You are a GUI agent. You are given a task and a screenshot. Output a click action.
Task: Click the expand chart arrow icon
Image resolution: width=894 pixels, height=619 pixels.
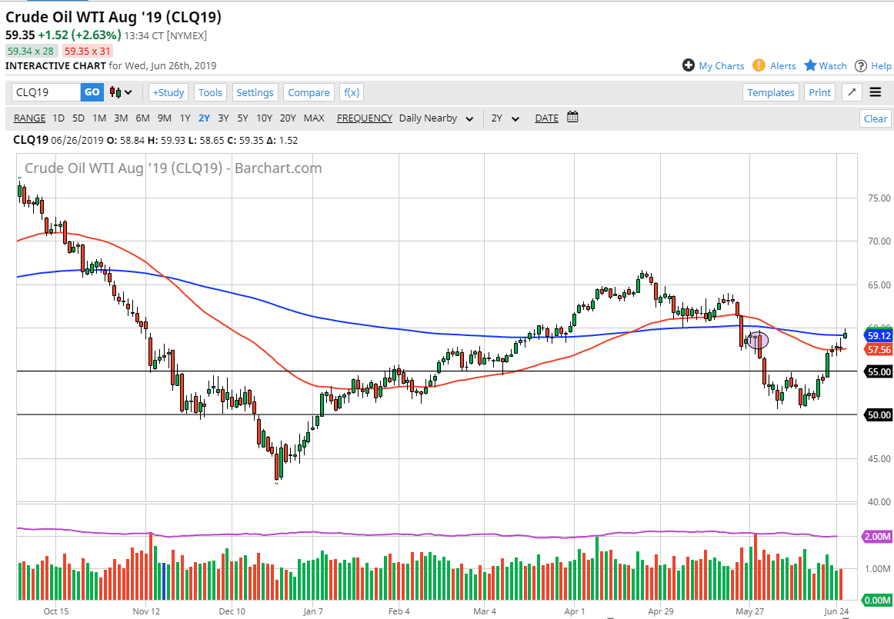tap(851, 92)
